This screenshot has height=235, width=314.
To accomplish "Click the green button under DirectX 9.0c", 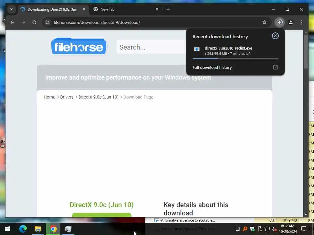I will click(x=102, y=215).
